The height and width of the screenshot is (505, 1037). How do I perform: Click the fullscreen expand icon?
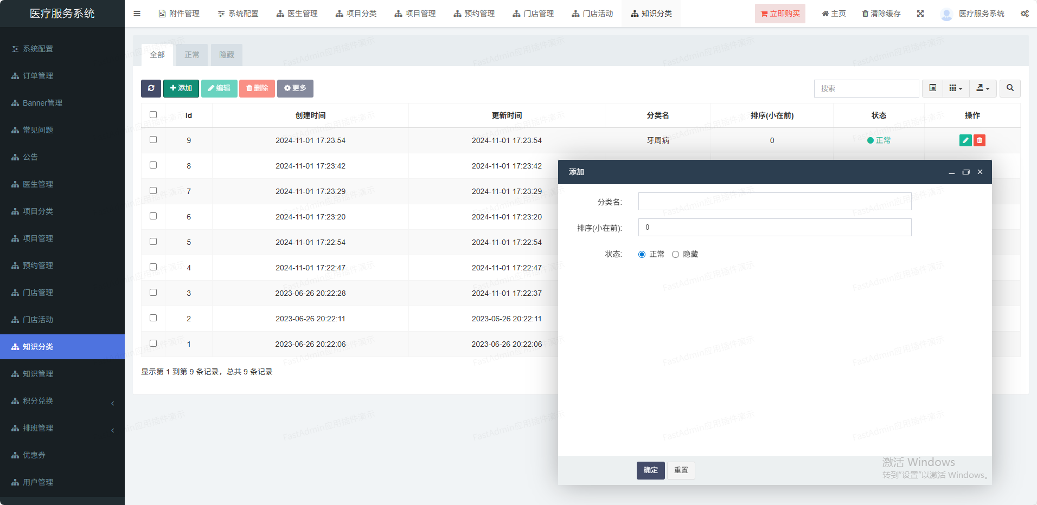[920, 14]
